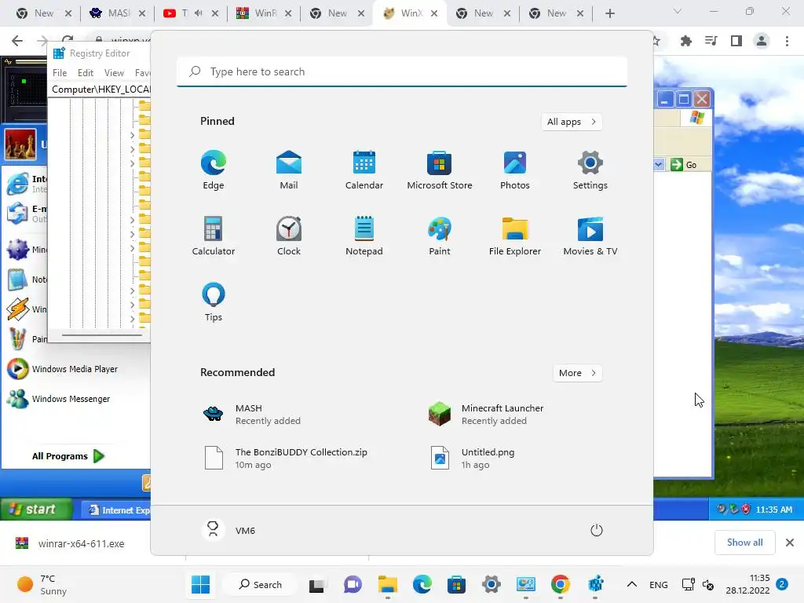
Task: Show More recommended items
Action: (577, 373)
